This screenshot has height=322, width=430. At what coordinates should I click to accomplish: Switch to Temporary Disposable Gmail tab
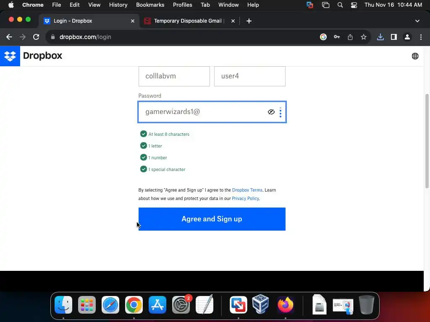coord(189,21)
